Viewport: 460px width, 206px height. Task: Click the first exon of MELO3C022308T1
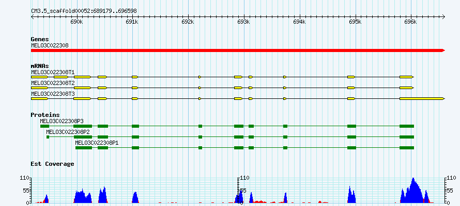[x=40, y=77]
